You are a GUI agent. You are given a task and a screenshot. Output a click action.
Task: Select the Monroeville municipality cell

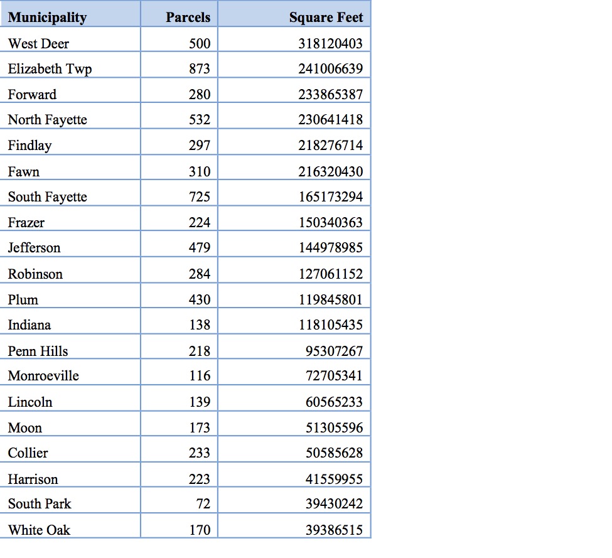(43, 375)
